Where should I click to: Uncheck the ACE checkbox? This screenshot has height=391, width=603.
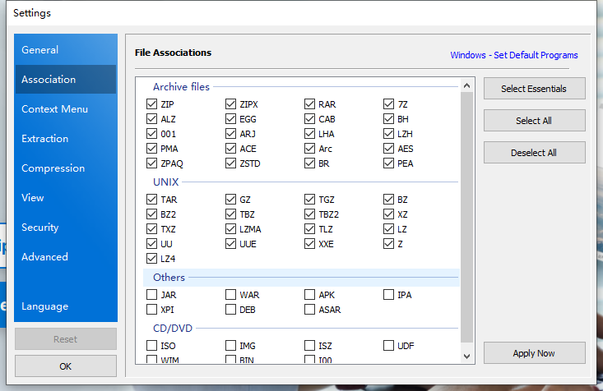click(x=230, y=149)
